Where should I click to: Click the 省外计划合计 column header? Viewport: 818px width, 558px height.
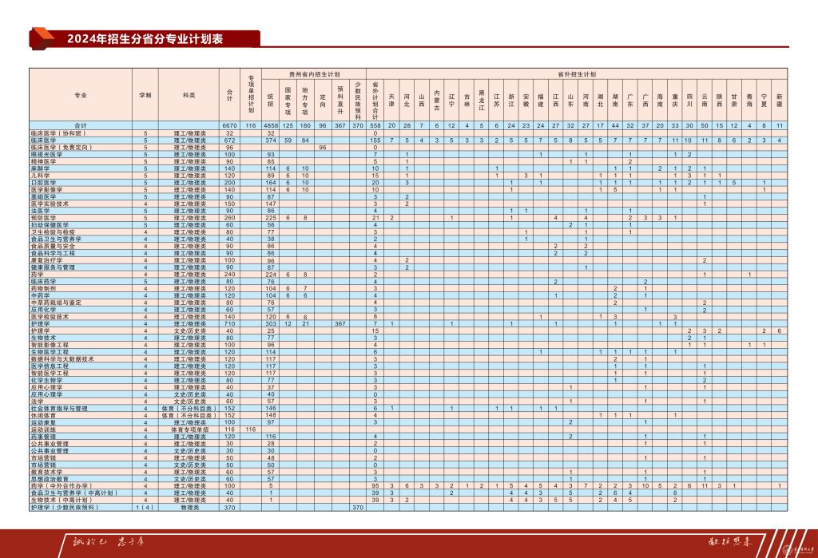(375, 101)
